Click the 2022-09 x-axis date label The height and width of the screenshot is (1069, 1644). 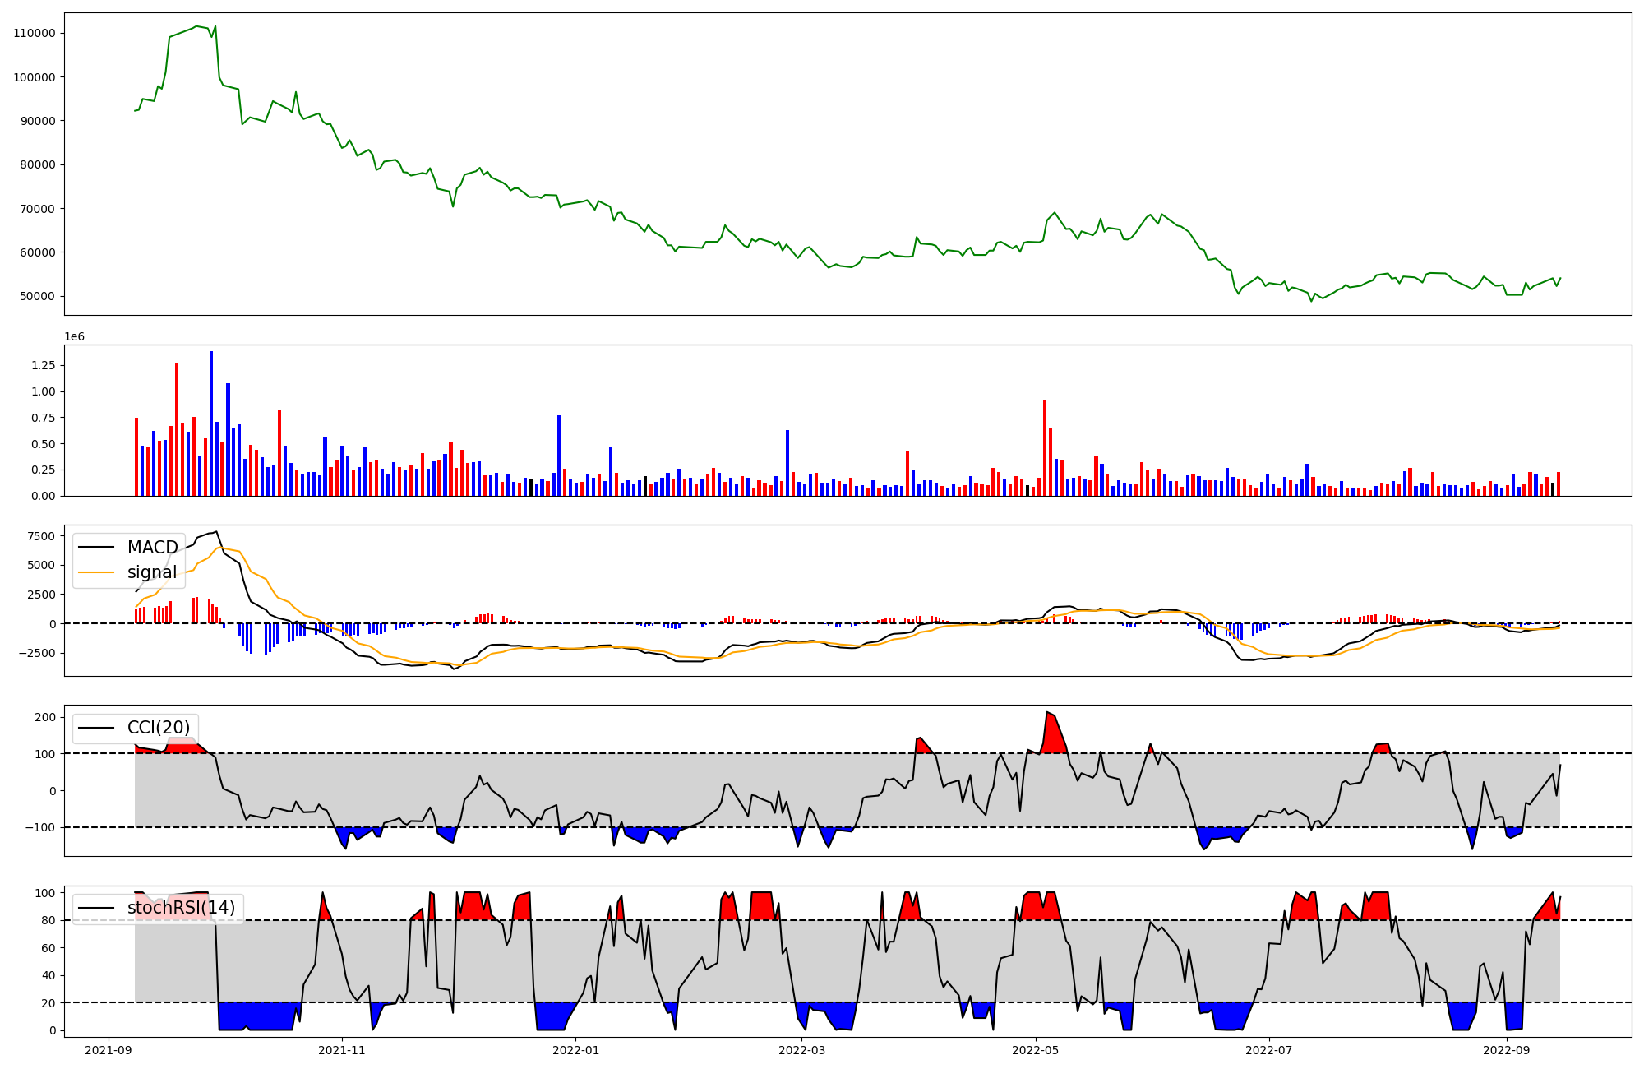click(x=1507, y=1050)
